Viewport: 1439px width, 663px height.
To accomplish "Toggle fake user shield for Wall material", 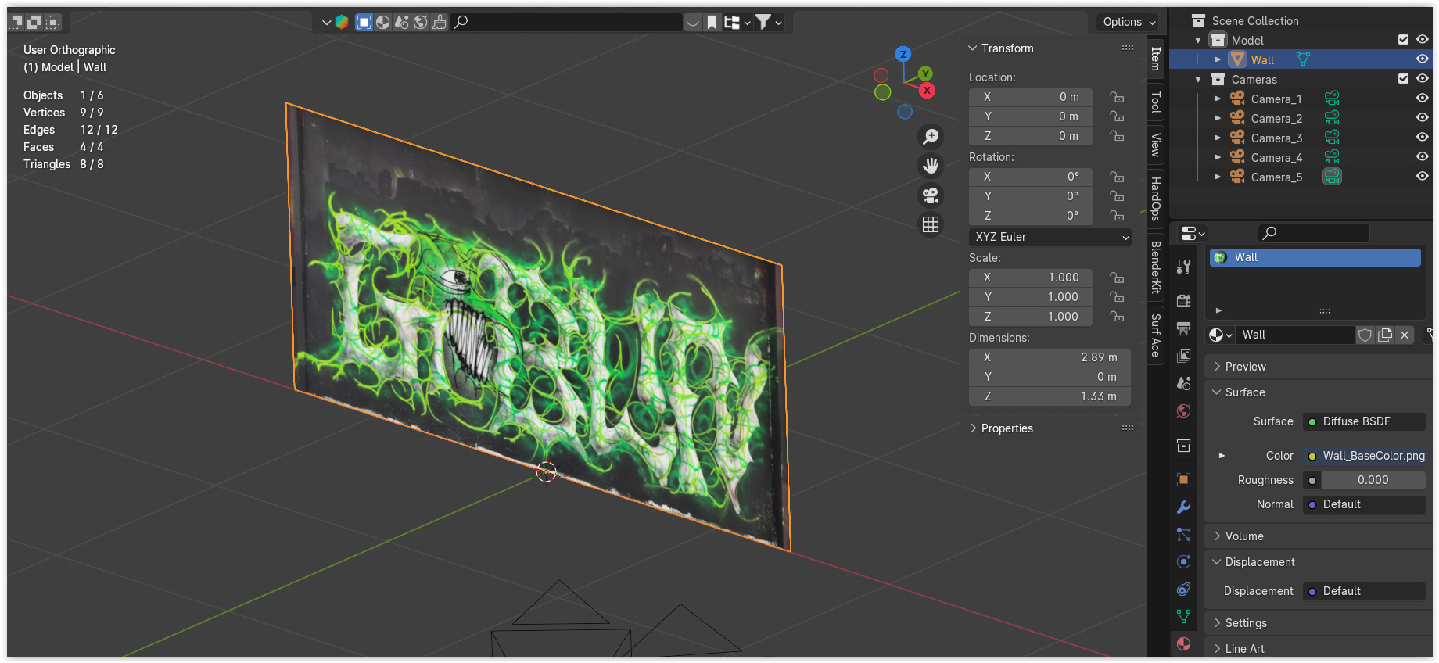I will pyautogui.click(x=1365, y=335).
